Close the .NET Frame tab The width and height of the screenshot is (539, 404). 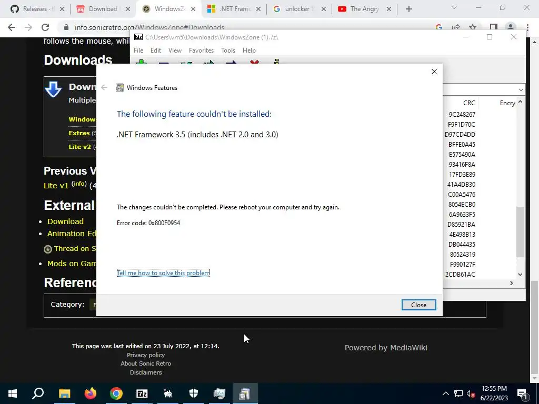coord(258,9)
